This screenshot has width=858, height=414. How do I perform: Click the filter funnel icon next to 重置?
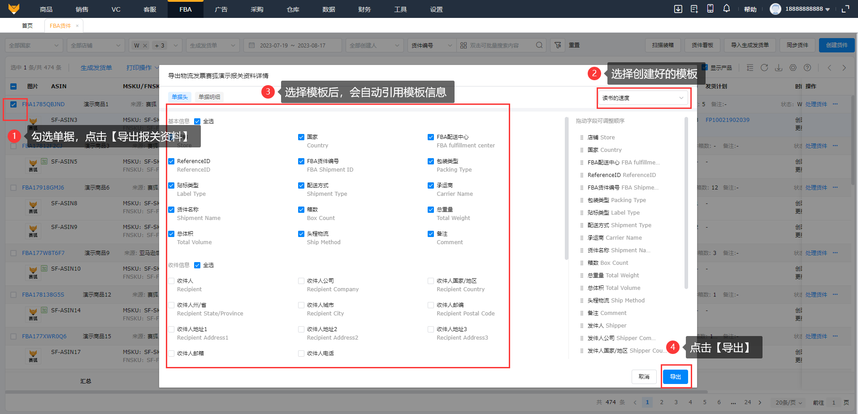[x=558, y=45]
